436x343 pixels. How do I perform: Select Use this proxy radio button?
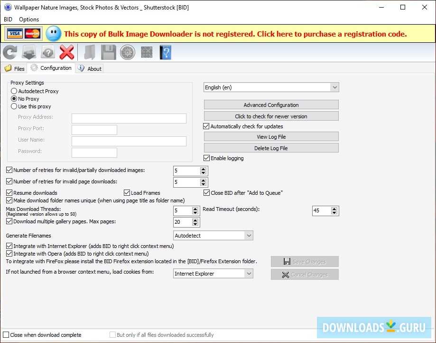point(14,106)
